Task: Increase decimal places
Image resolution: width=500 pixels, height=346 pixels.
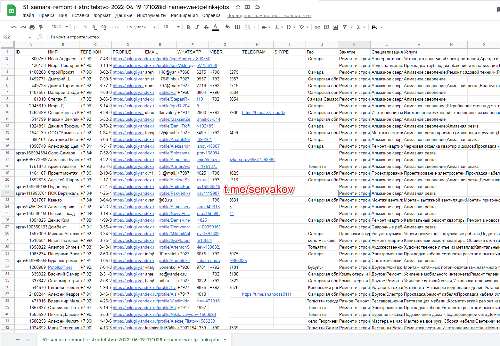Action: (103, 27)
